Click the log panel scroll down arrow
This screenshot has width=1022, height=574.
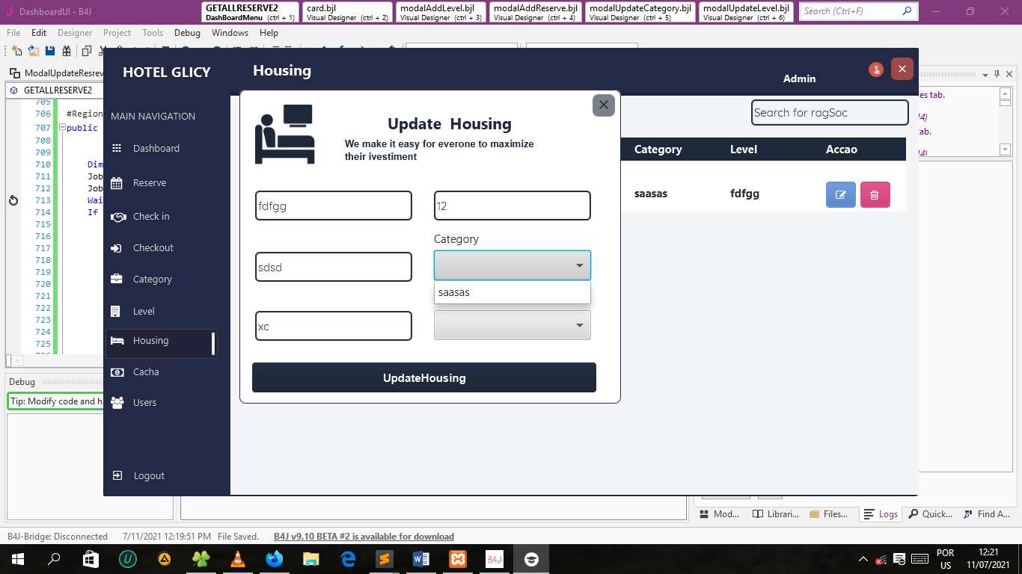1005,149
